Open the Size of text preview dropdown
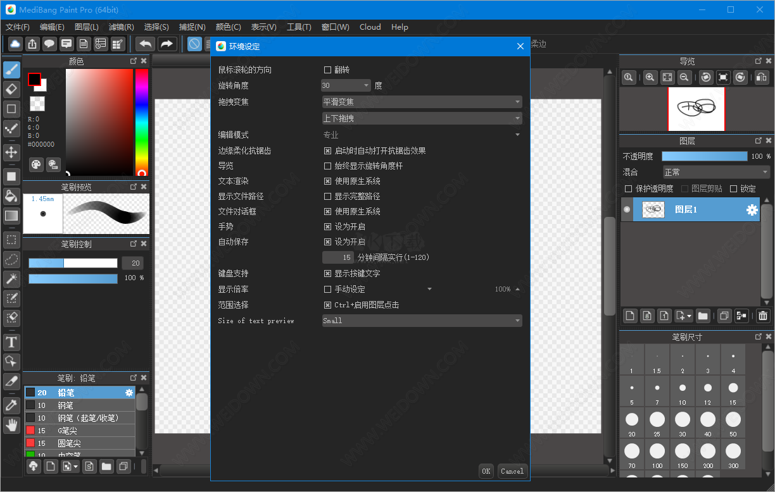Viewport: 775px width, 492px height. 422,321
